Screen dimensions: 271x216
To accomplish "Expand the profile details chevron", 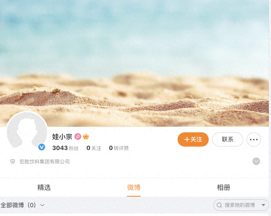I will 256,162.
